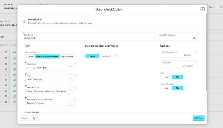The image size is (223, 128).
Task: Open help icon beside Execution Sequence
Action: pyautogui.click(x=199, y=34)
